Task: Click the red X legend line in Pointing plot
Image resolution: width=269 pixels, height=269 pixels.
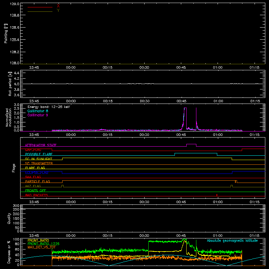Action: click(x=40, y=7)
